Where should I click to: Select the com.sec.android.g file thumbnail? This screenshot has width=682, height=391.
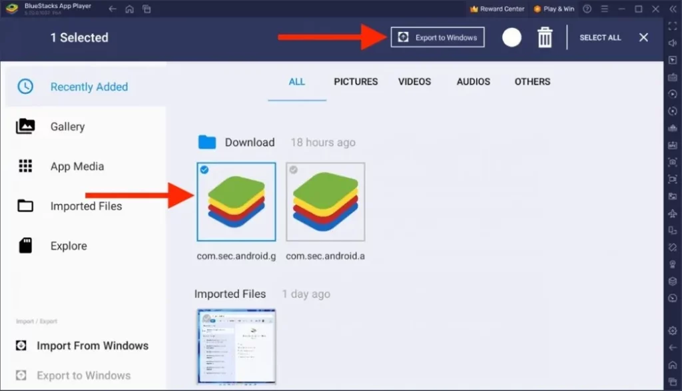coord(236,202)
